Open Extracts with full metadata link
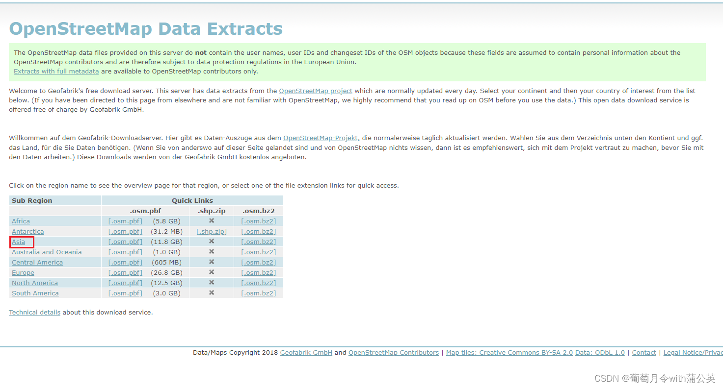The height and width of the screenshot is (388, 723). click(x=56, y=72)
